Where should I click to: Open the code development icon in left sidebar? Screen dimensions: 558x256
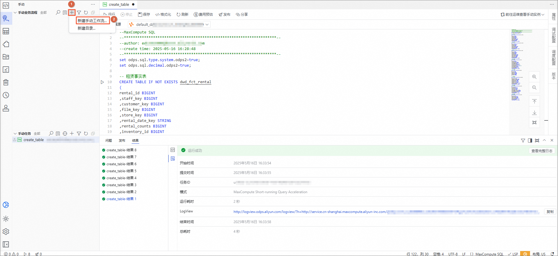(x=6, y=6)
